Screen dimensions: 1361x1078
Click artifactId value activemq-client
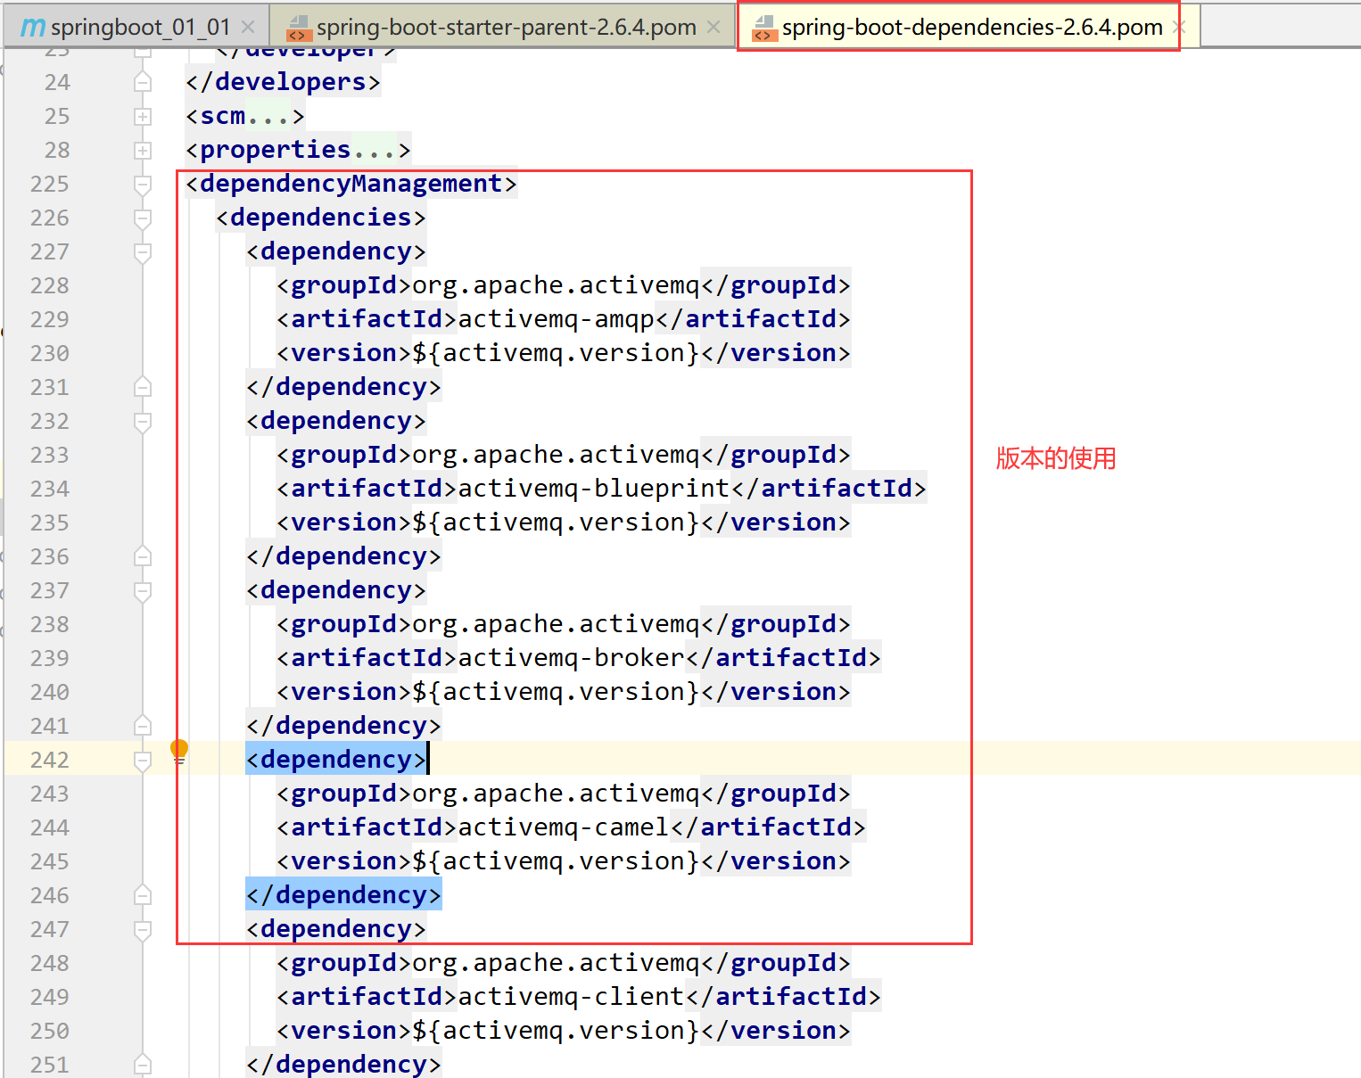coord(571,997)
